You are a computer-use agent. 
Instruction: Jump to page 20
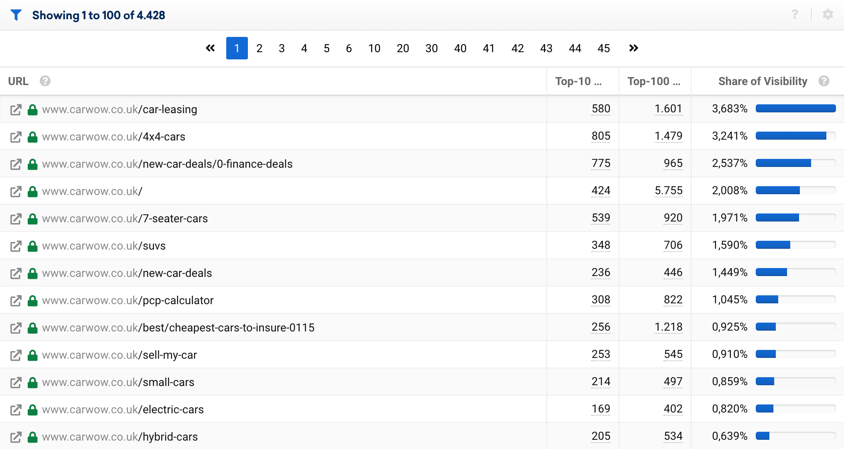(403, 49)
